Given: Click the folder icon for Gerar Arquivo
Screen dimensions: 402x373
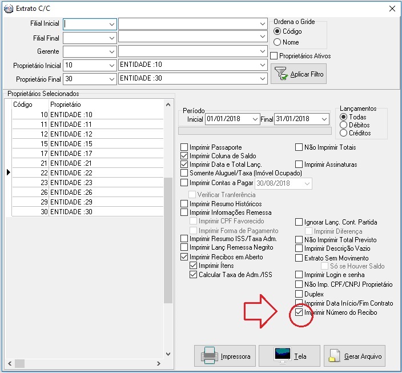Looking at the screenshot, I should click(x=335, y=356).
